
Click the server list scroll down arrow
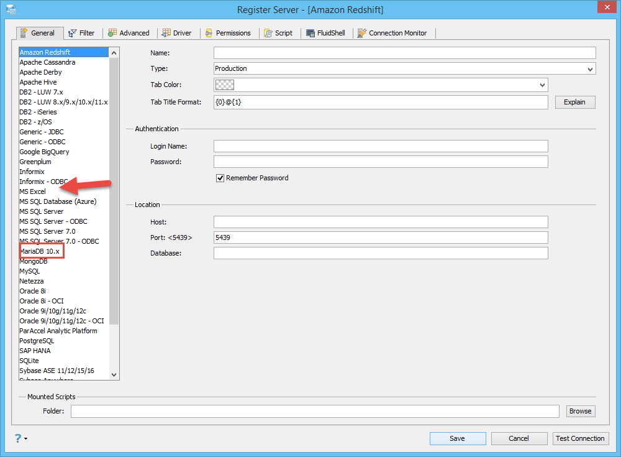[114, 375]
